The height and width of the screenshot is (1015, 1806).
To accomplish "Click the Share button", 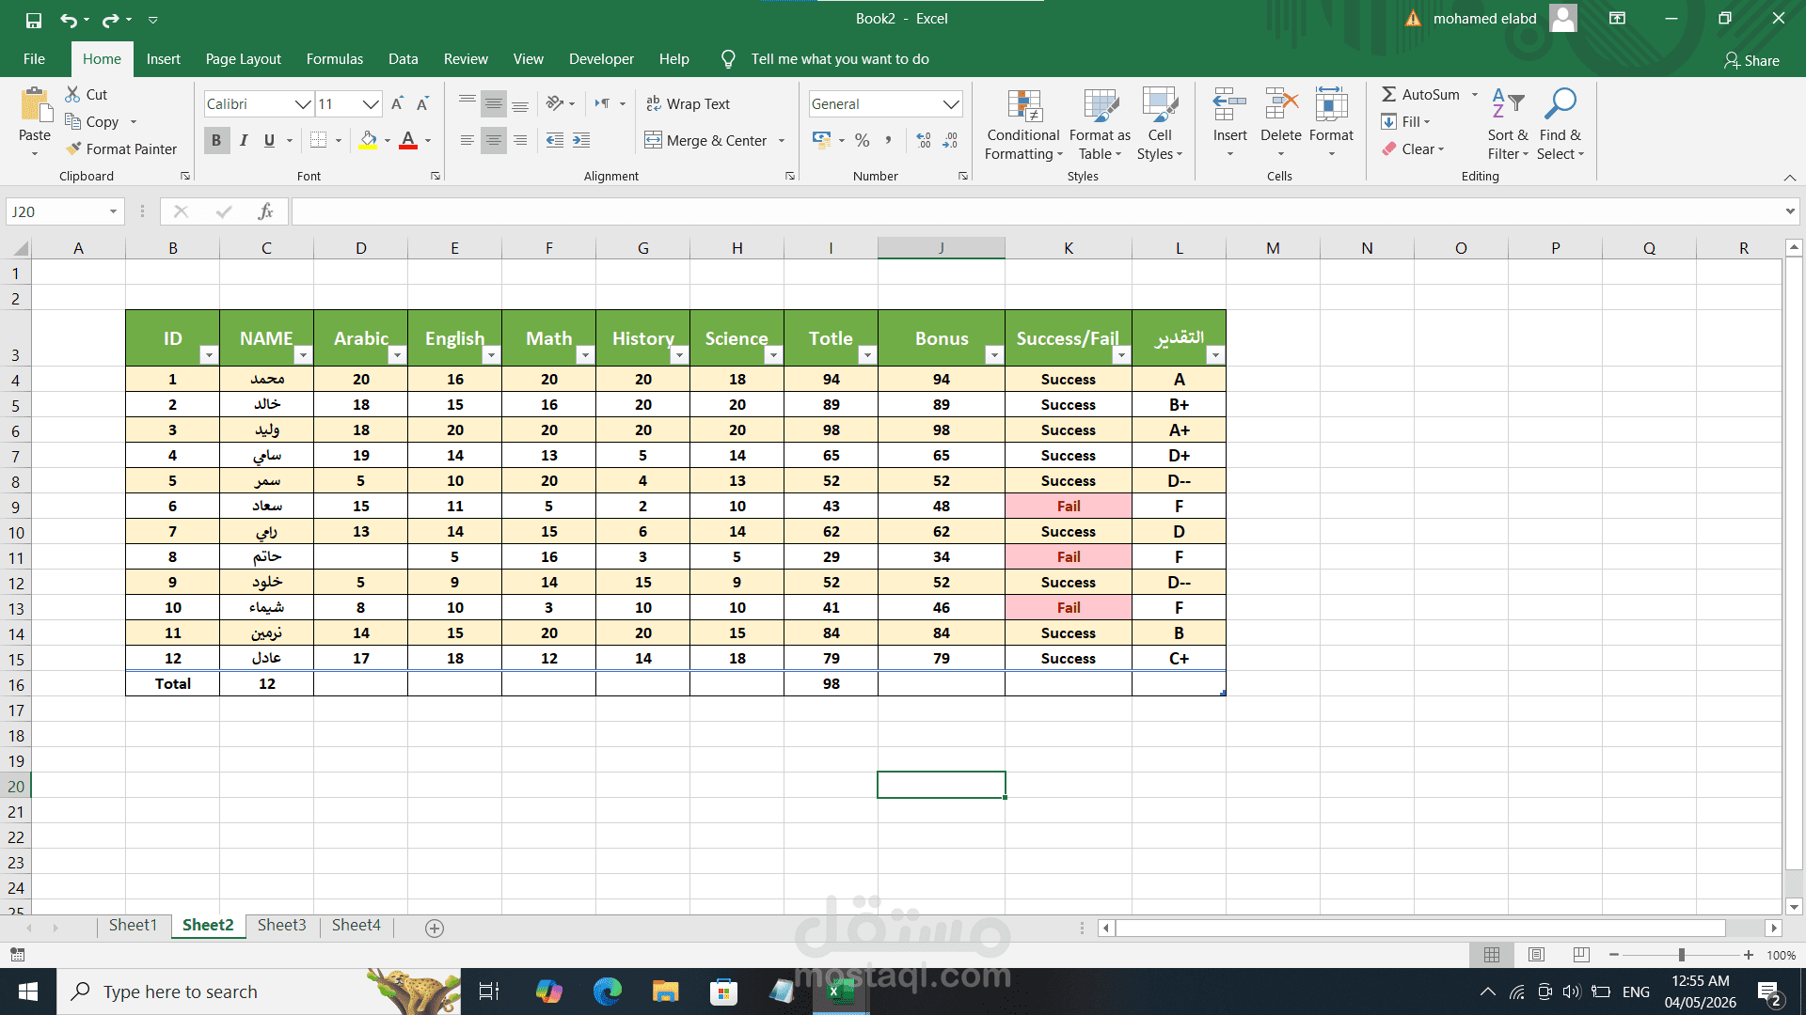I will coord(1751,60).
